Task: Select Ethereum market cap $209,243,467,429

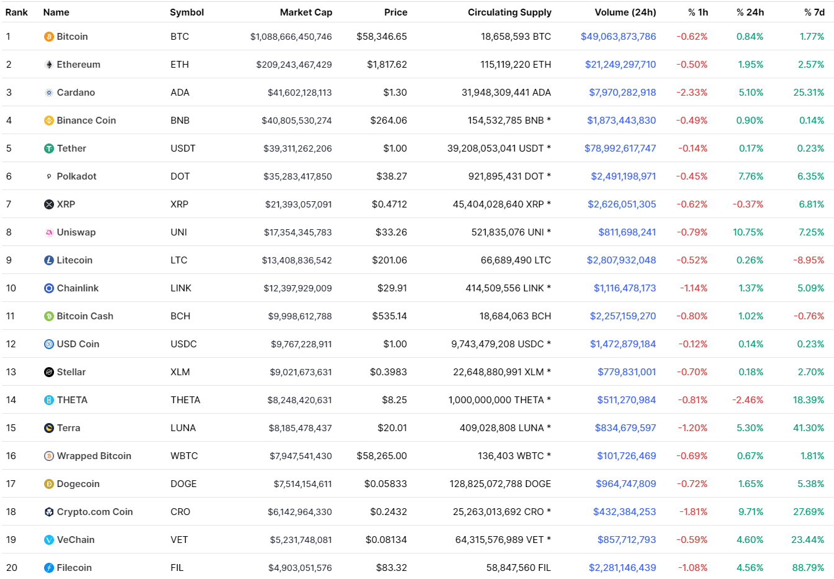Action: click(294, 65)
